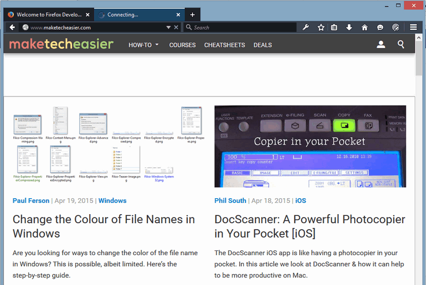Click the date text Apr 19, 2015
This screenshot has width=426, height=285.
74,200
